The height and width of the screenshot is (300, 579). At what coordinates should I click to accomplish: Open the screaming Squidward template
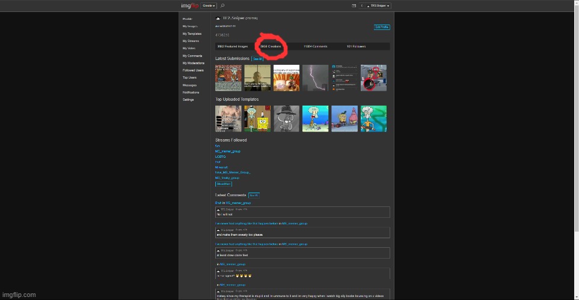315,119
